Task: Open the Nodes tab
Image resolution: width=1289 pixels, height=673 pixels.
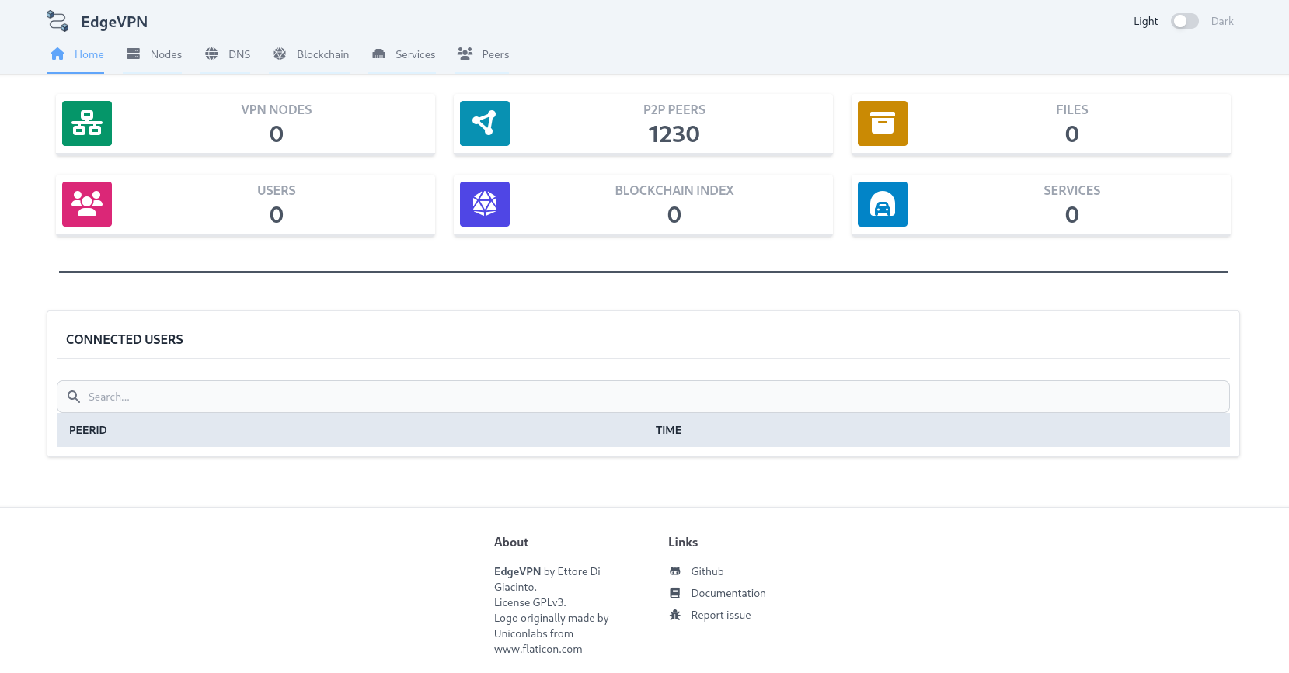Action: click(x=153, y=54)
